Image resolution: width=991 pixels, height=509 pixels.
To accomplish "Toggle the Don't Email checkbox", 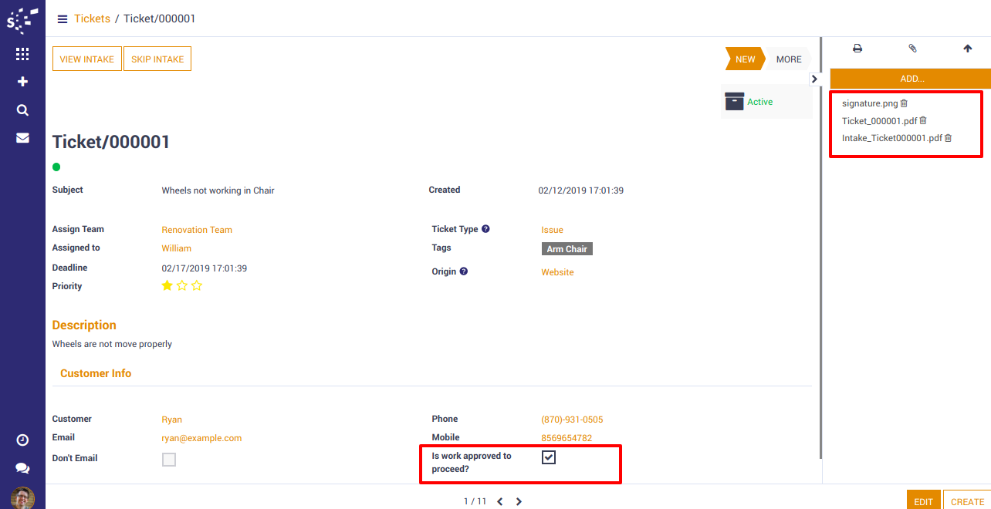I will click(x=169, y=460).
